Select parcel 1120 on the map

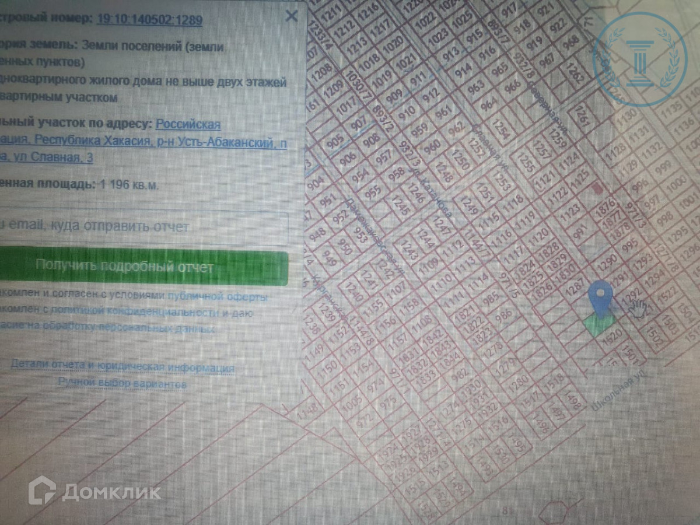pos(539,236)
